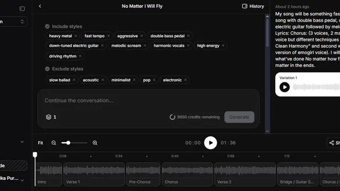Click the credits remaining circle icon
Screen dimensions: 340x191
pos(172,117)
